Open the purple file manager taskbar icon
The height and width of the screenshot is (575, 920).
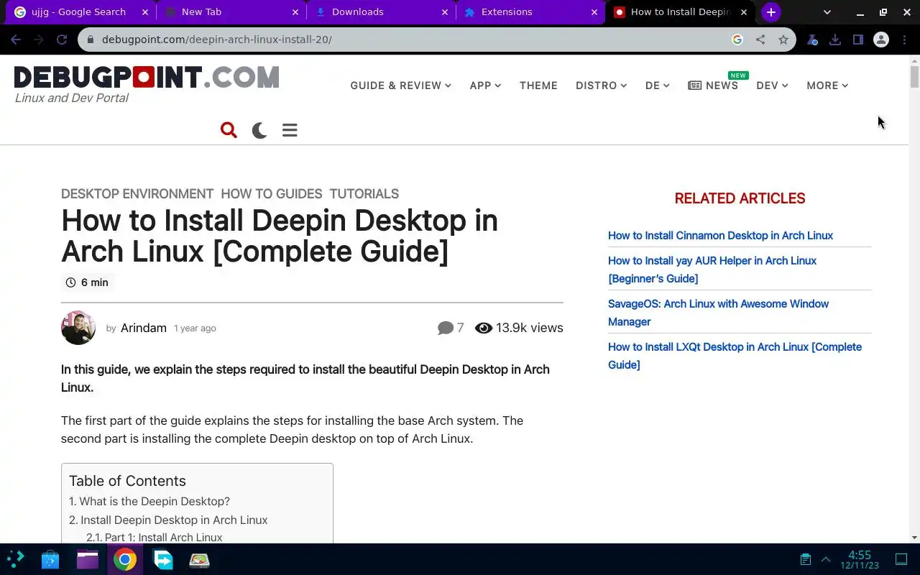click(x=88, y=559)
